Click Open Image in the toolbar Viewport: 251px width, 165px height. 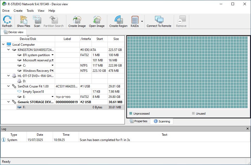(x=97, y=21)
